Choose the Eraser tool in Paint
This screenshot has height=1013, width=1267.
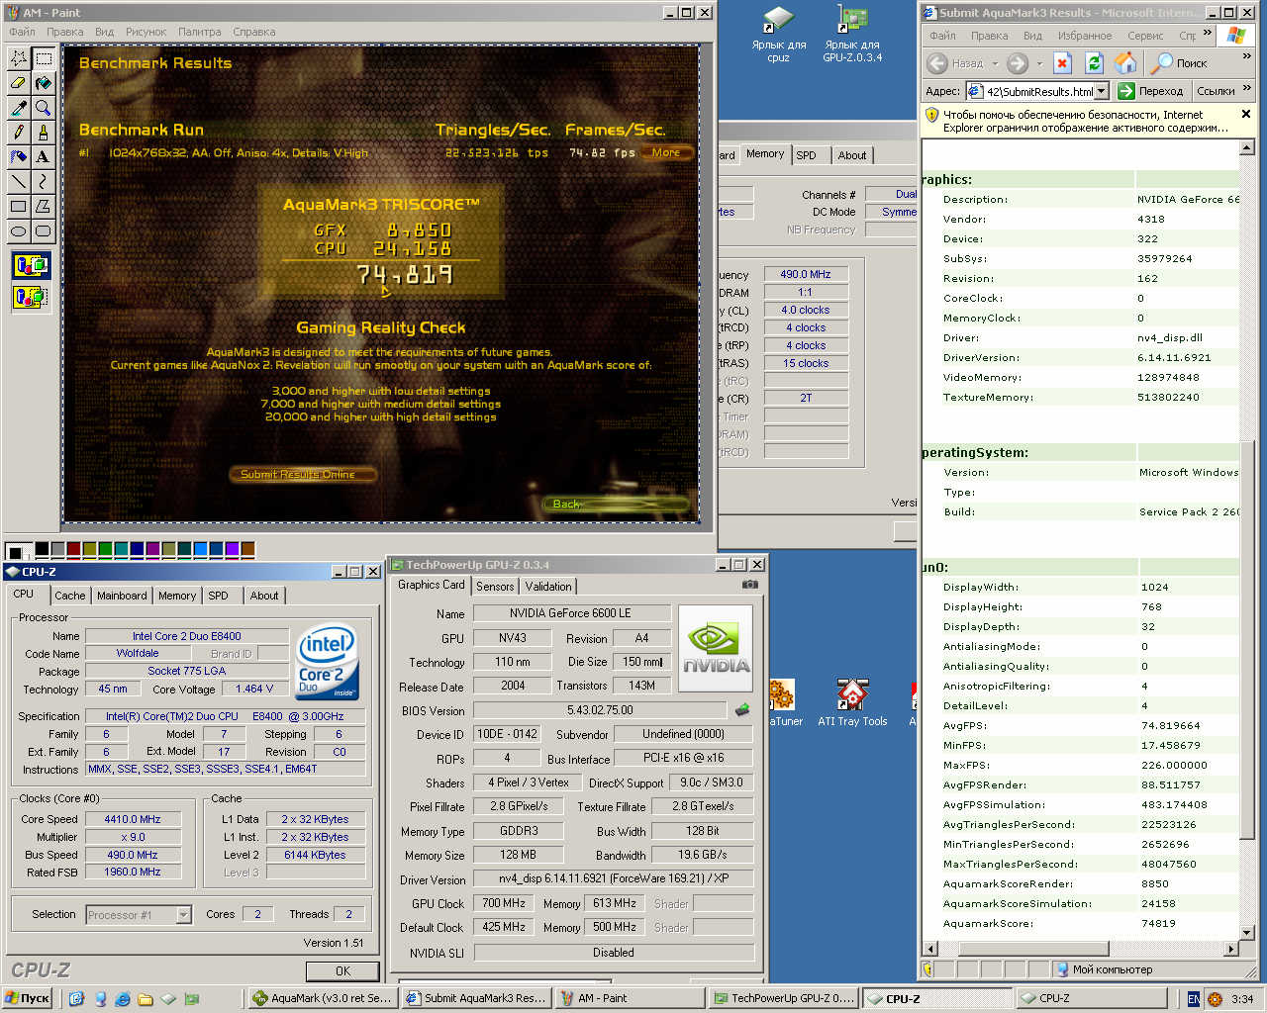pyautogui.click(x=18, y=83)
